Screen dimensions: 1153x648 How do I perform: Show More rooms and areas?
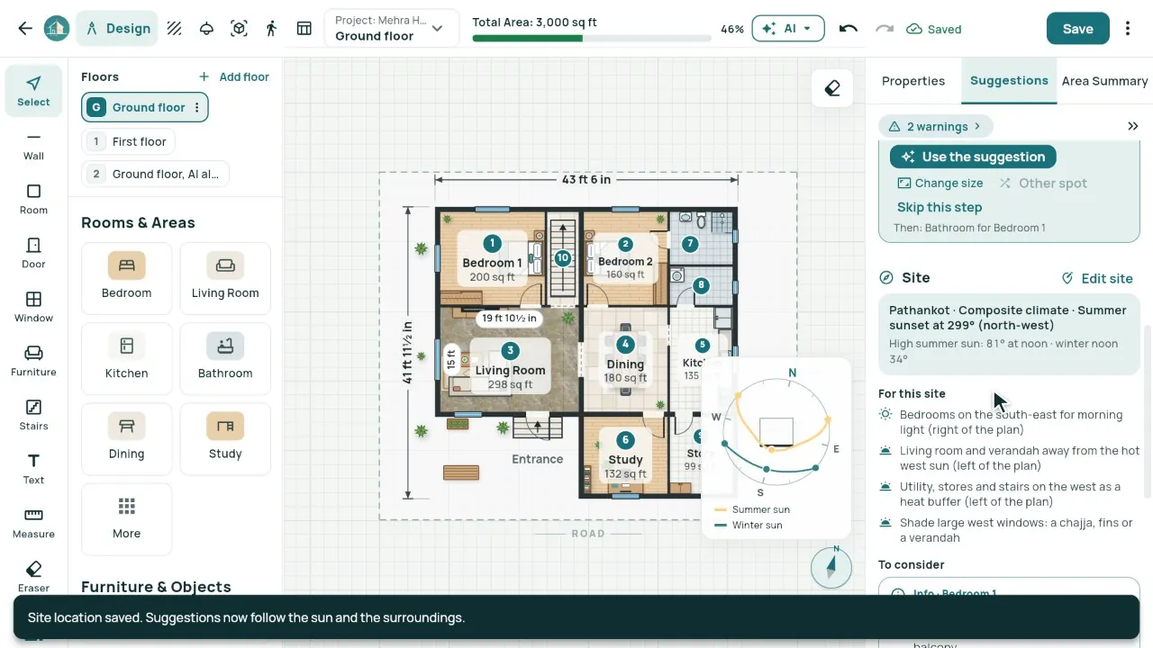coord(126,519)
